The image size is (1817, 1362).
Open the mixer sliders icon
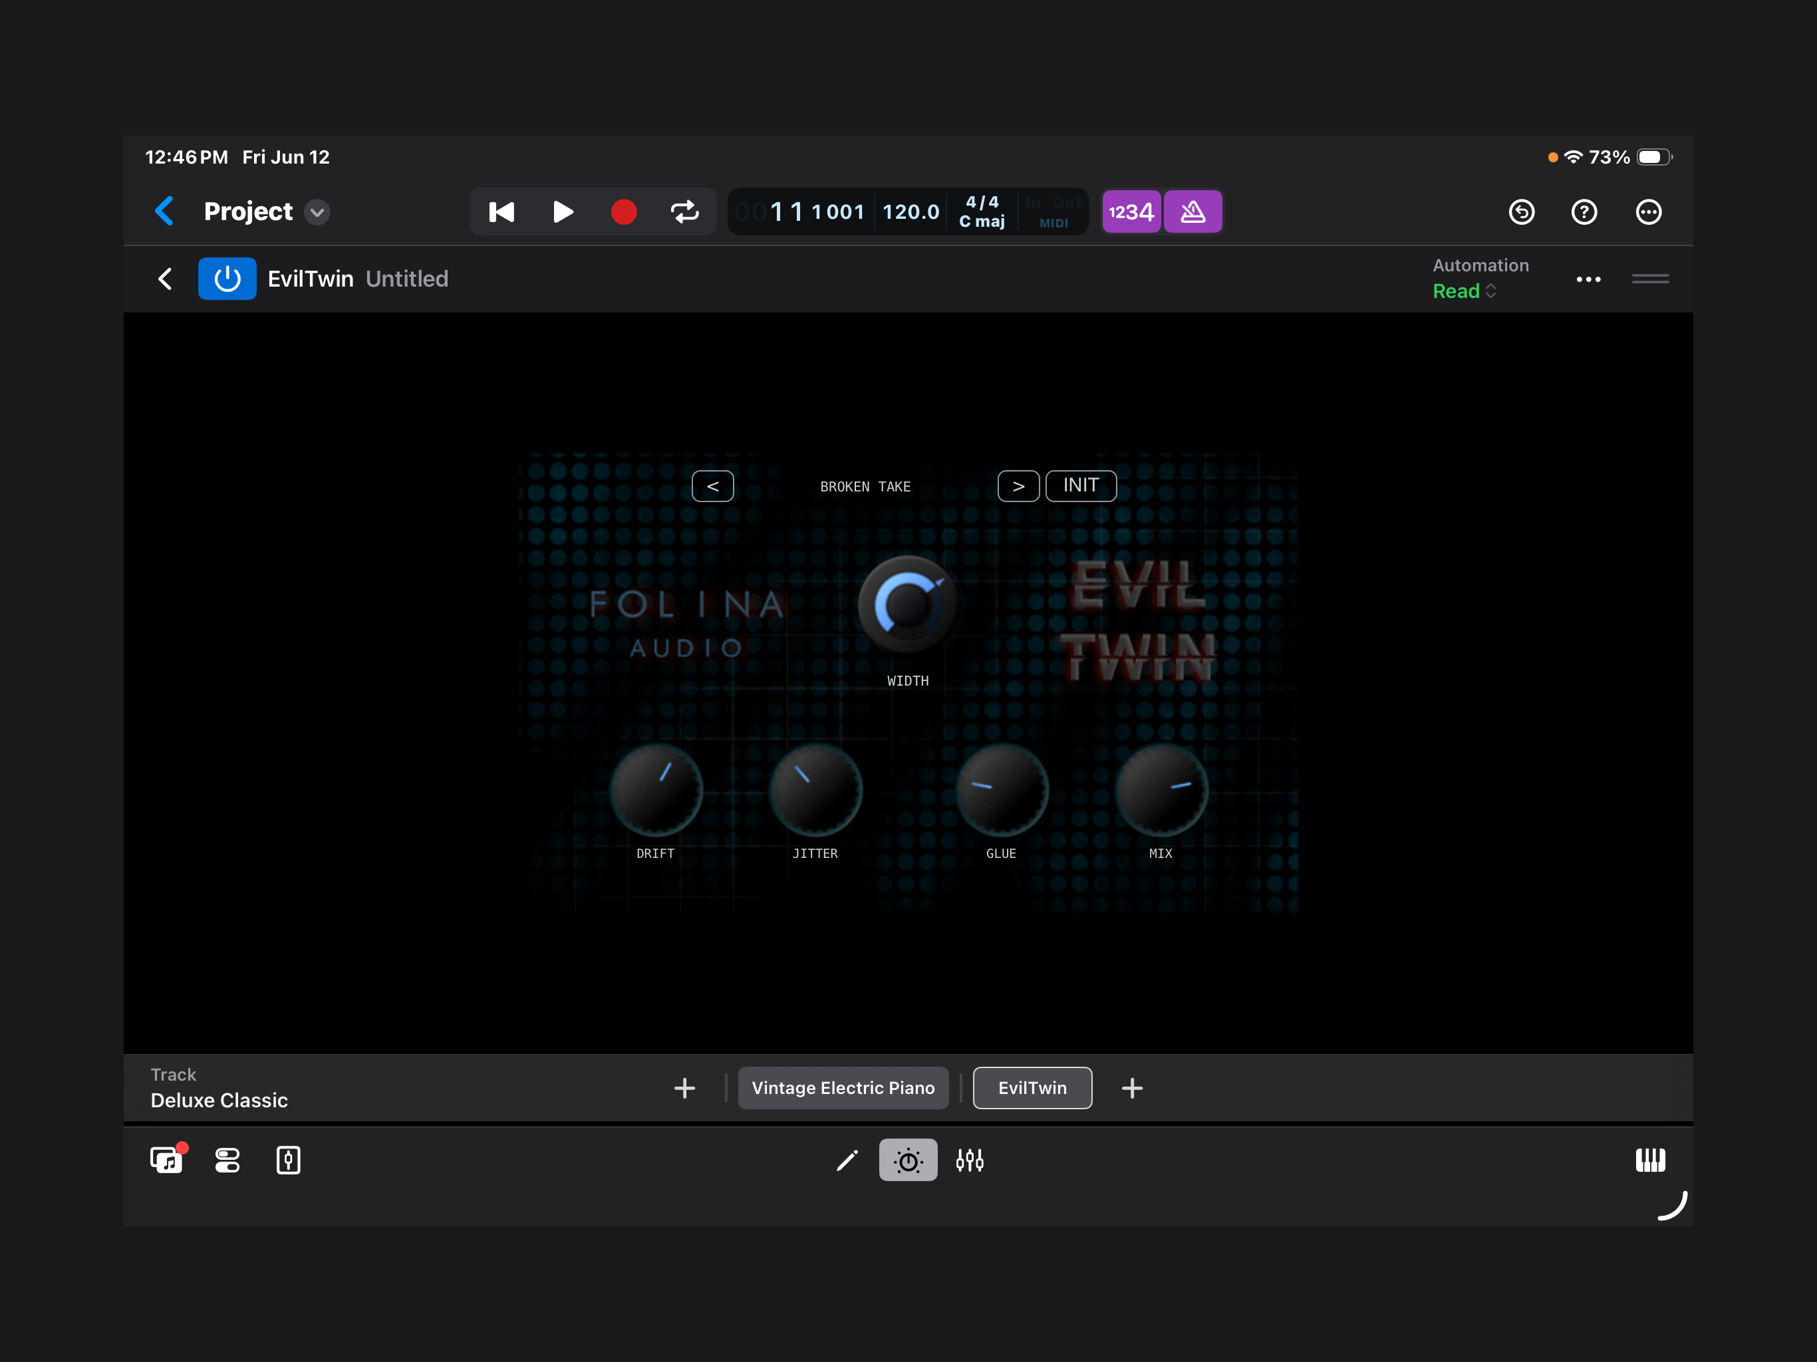pos(969,1160)
